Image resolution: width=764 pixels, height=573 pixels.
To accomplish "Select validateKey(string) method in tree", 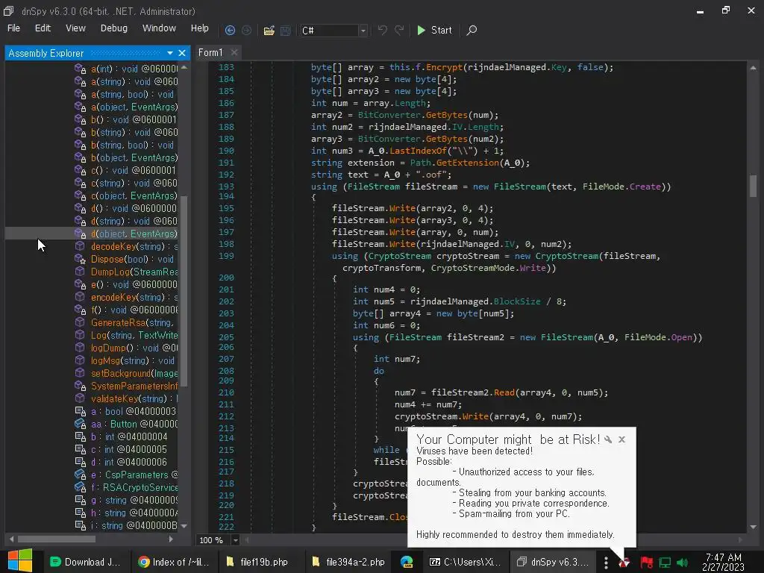I will coord(134,398).
